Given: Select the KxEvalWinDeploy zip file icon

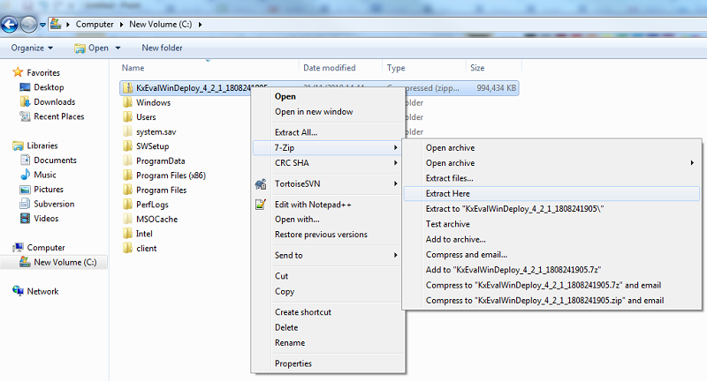Looking at the screenshot, I should (x=128, y=87).
